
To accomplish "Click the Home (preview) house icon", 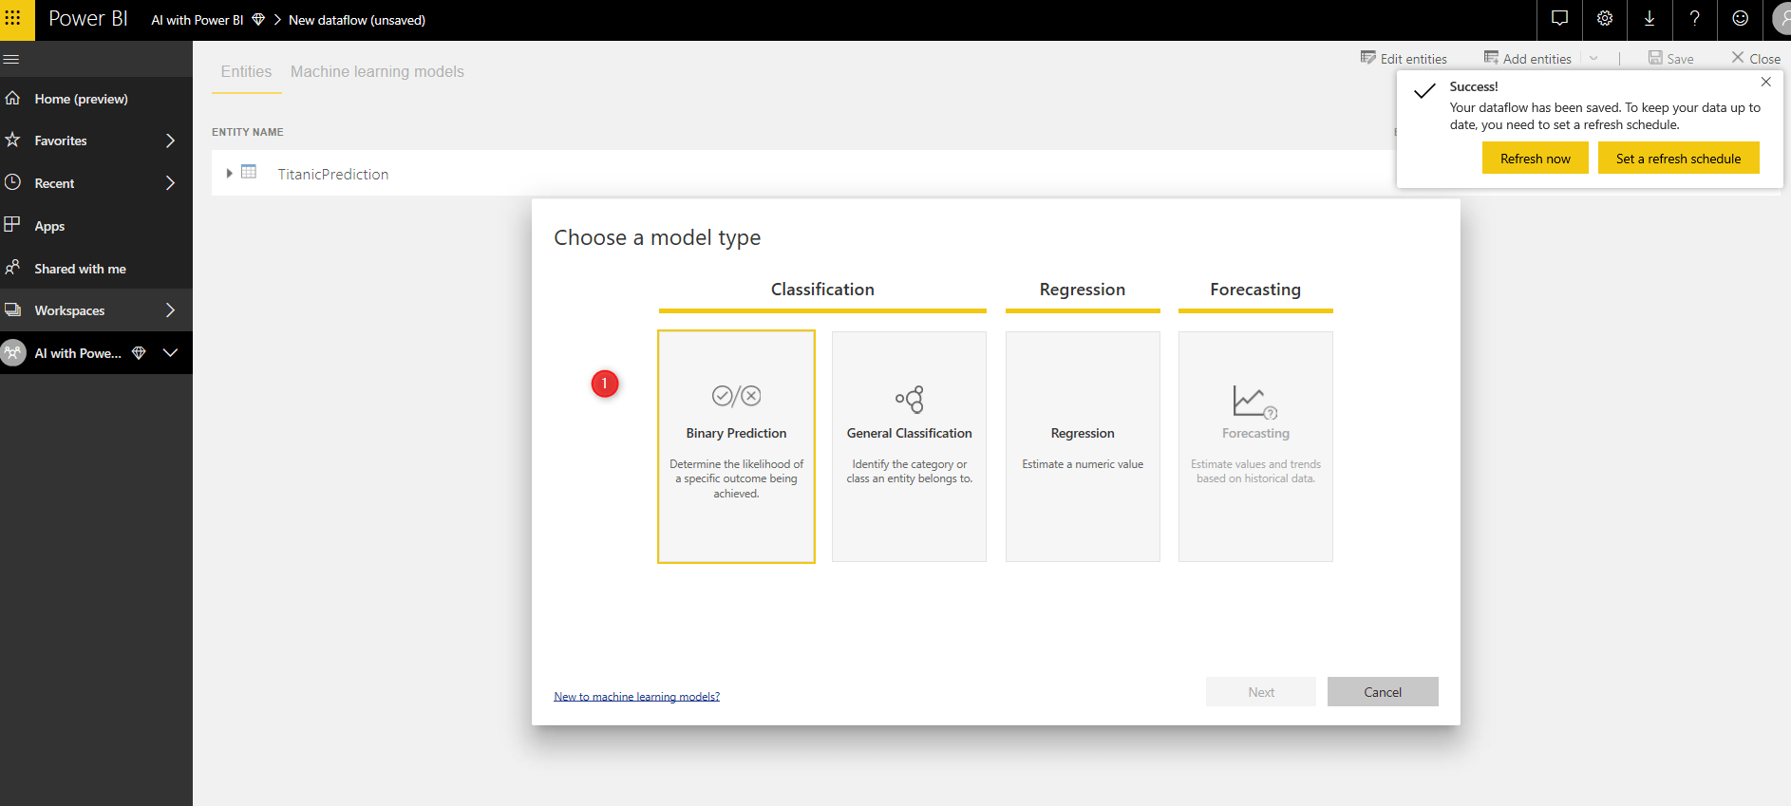I will click(12, 98).
